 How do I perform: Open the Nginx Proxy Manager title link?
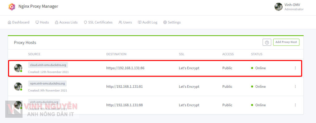tap(38, 6)
